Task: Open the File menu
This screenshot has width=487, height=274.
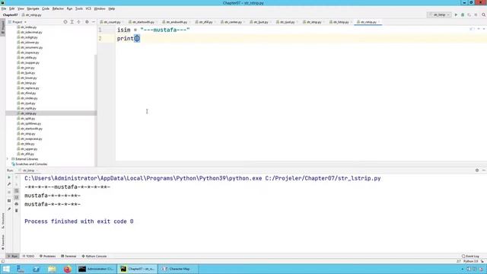Action: [x=4, y=8]
